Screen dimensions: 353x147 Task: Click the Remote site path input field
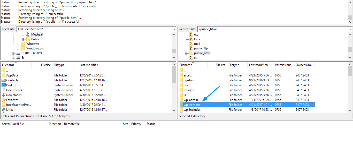click(x=271, y=29)
